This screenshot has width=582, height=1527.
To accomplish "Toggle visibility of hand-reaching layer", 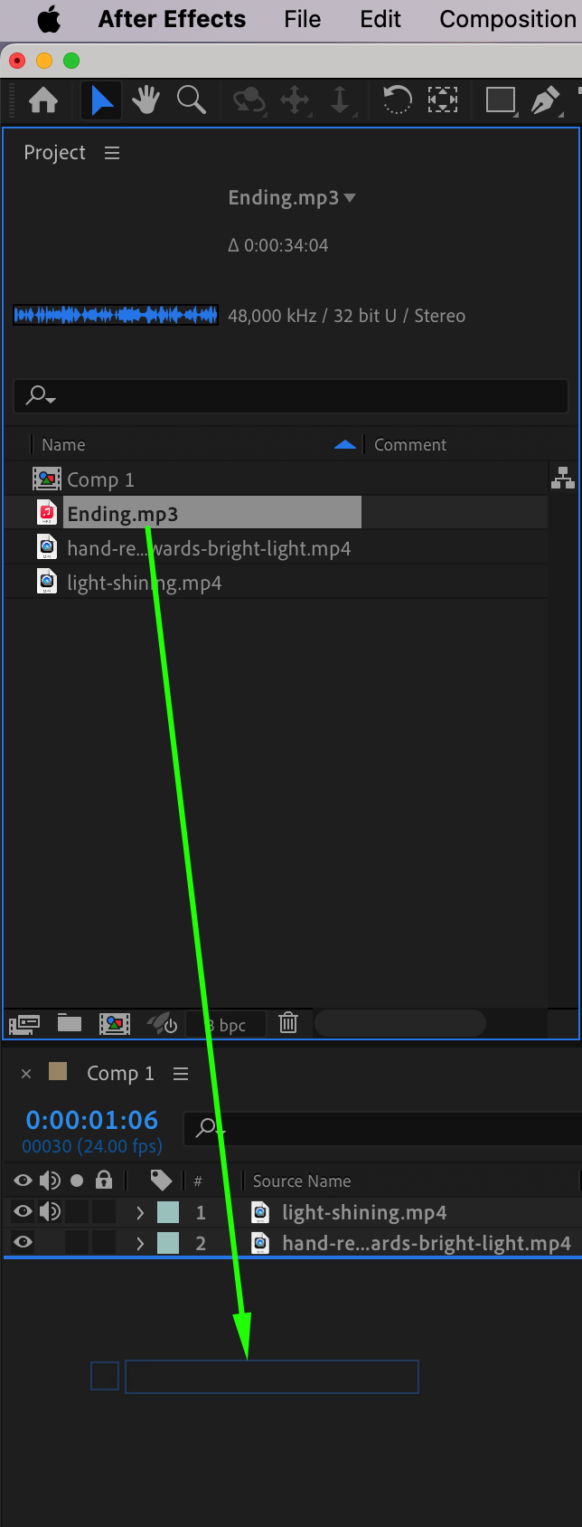I will point(23,1242).
